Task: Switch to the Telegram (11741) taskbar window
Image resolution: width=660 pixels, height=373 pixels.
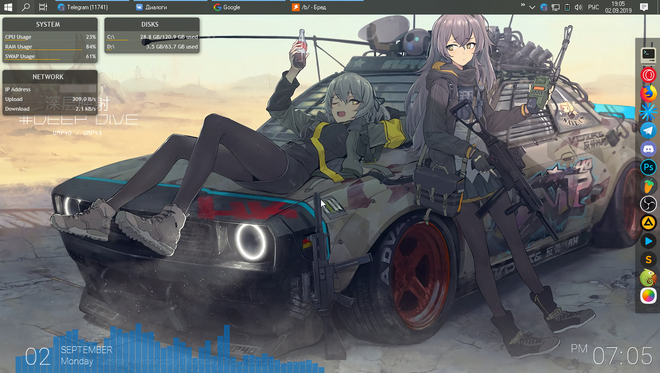Action: coord(92,7)
